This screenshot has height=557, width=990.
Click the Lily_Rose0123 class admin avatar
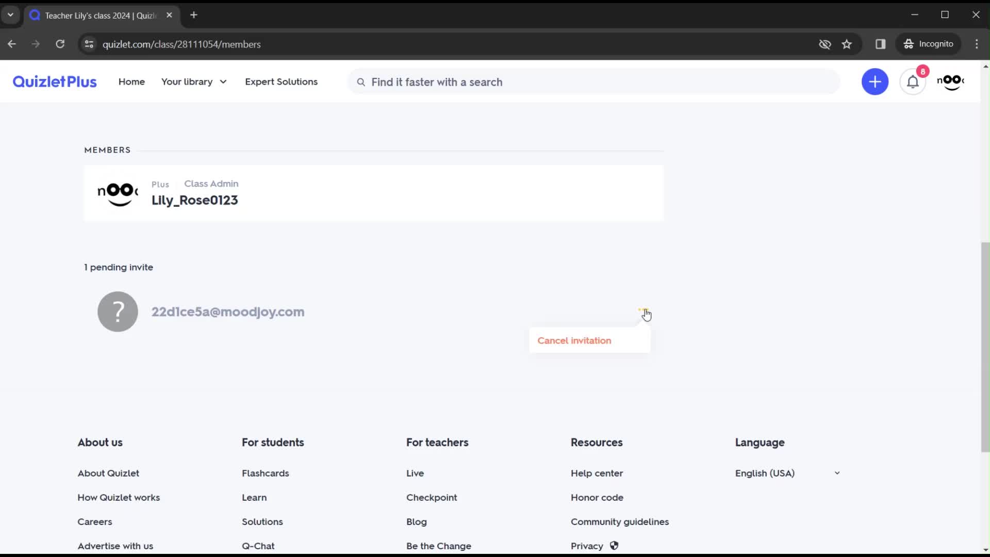point(117,192)
